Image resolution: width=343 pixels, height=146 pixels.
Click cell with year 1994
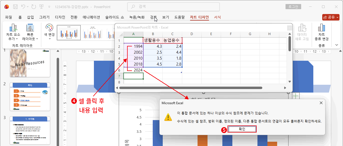(x=133, y=46)
